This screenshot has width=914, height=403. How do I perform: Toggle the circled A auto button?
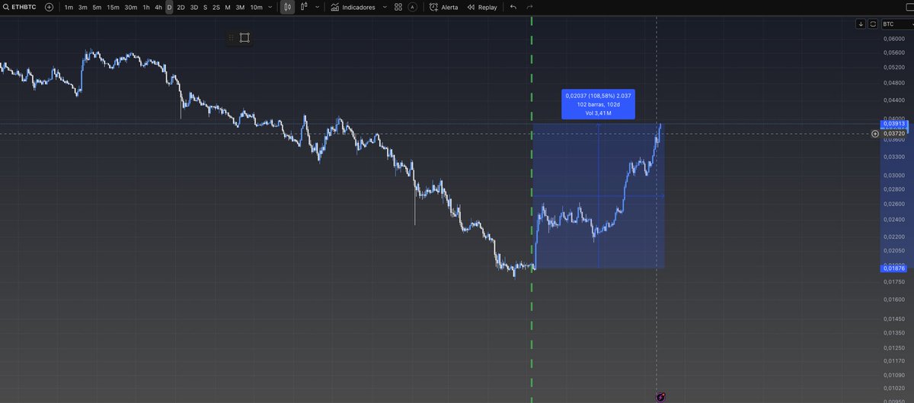(412, 7)
